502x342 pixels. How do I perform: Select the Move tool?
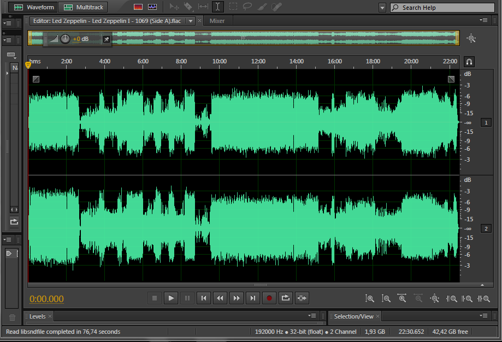click(x=174, y=7)
